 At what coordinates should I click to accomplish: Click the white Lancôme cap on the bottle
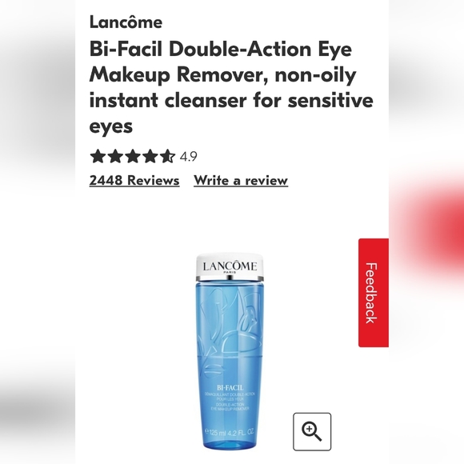(x=230, y=266)
